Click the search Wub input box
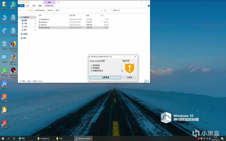The image size is (226, 141). (x=128, y=10)
